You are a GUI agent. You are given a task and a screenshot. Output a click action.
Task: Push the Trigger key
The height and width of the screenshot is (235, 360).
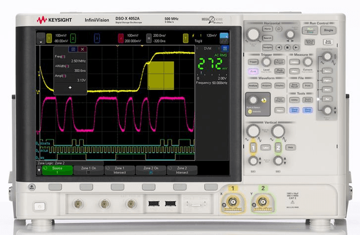pos(253,62)
